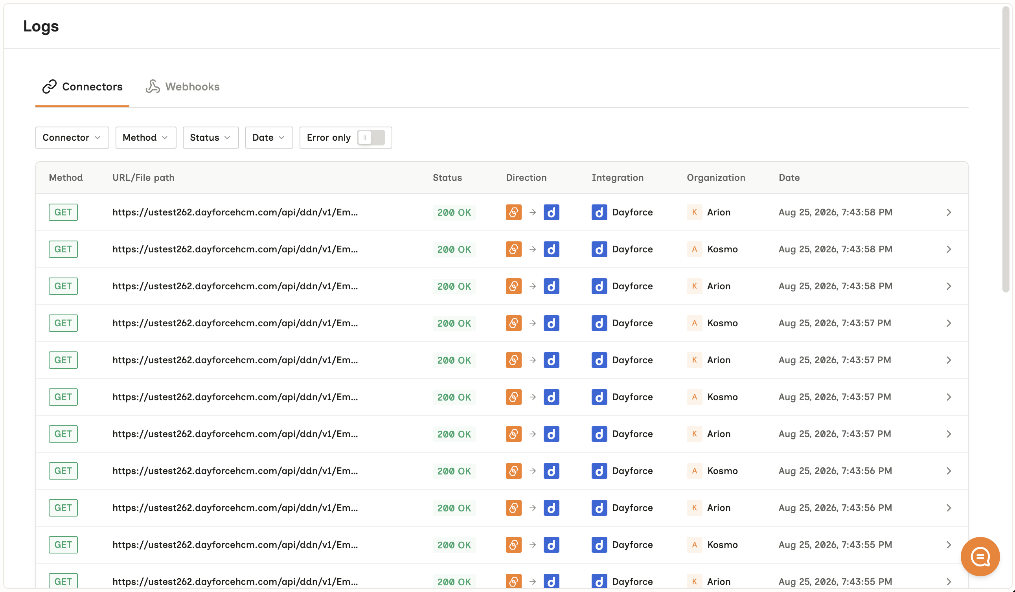Click orange source icon in Kosmo 7:43:55 PM row
This screenshot has width=1015, height=592.
(x=513, y=545)
